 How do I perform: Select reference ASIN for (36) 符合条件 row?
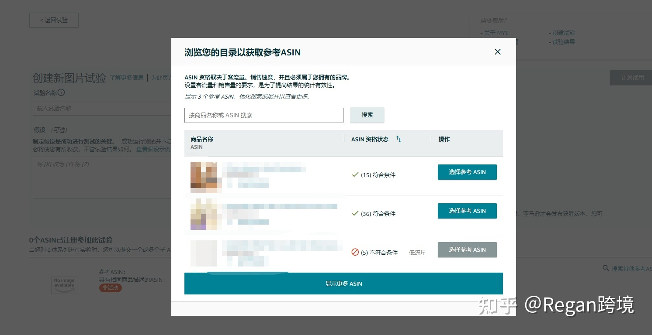467,211
